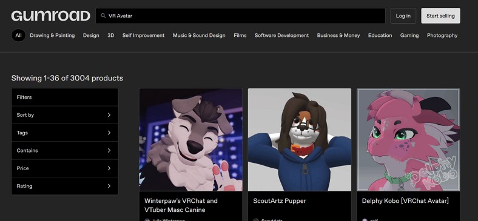This screenshot has height=221, width=478.
Task: Open the Self Improvement category
Action: point(143,35)
